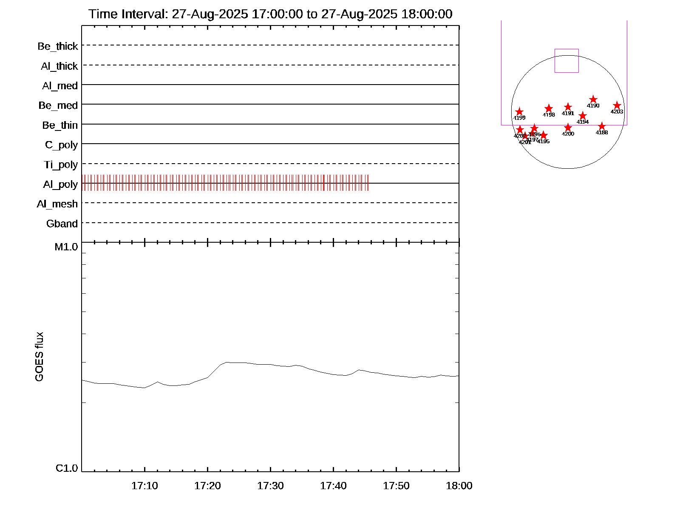This screenshot has height=510, width=680.
Task: Click the Be_thick filter row label
Action: coord(58,46)
